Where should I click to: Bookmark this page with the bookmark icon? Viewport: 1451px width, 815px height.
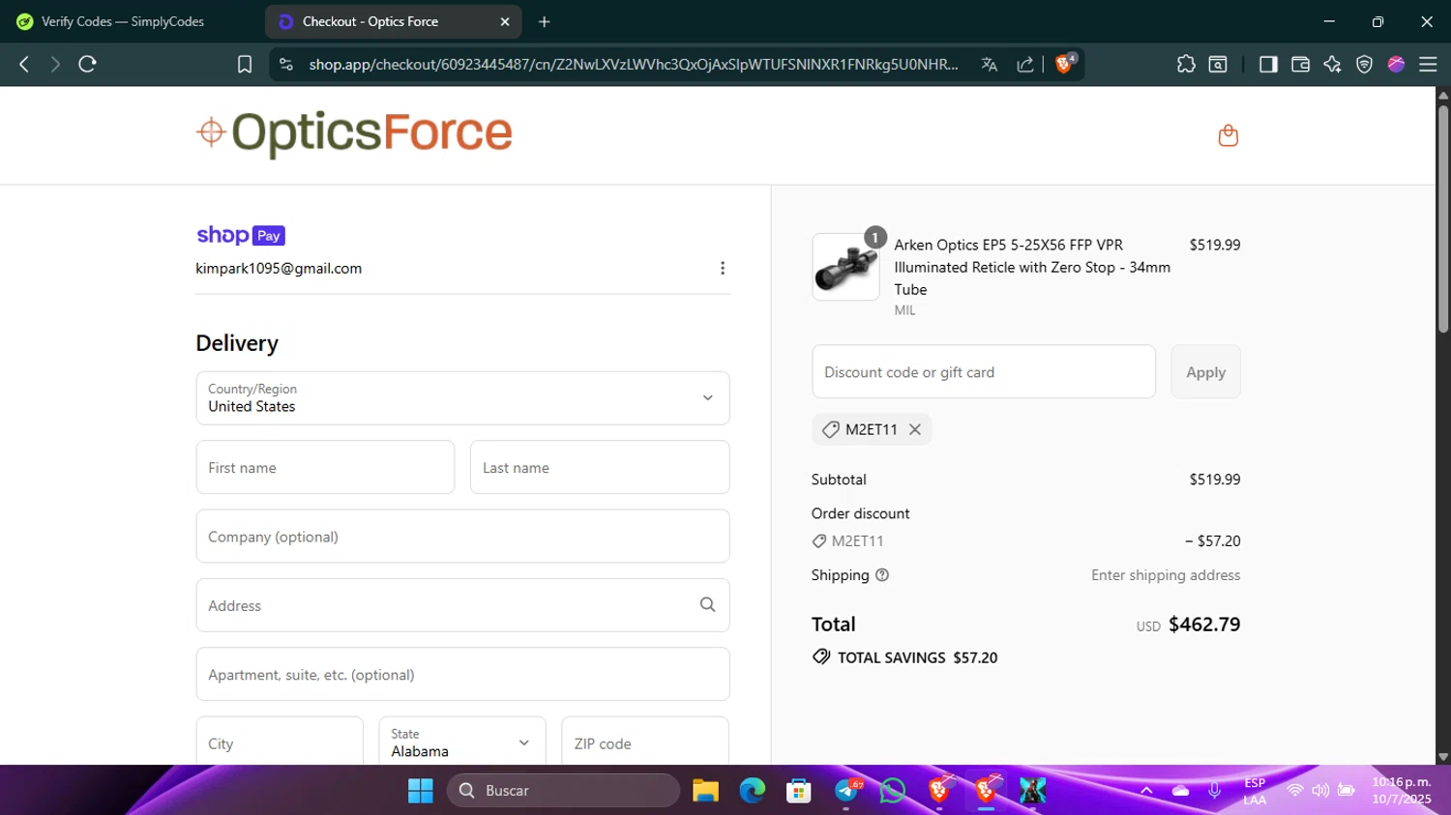click(x=245, y=64)
